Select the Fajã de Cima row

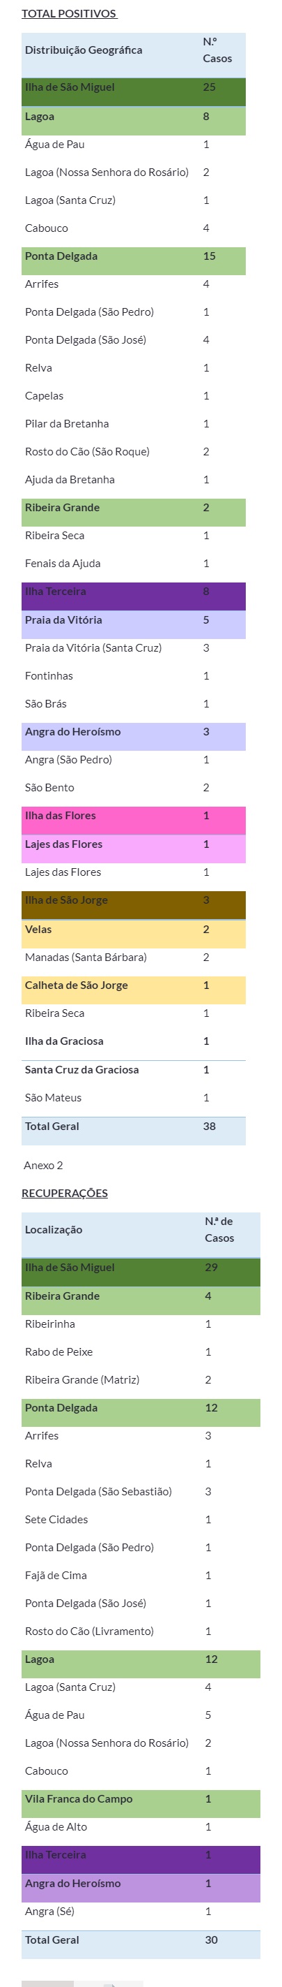click(141, 1574)
